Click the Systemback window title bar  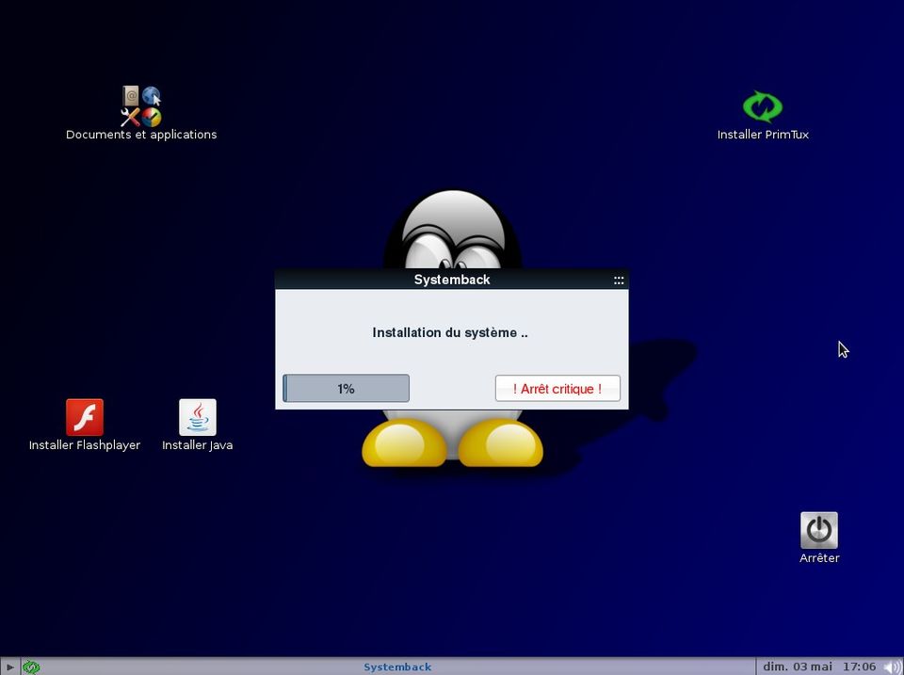tap(451, 280)
